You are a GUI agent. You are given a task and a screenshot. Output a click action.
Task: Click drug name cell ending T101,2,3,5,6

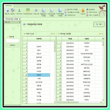coord(87,65)
